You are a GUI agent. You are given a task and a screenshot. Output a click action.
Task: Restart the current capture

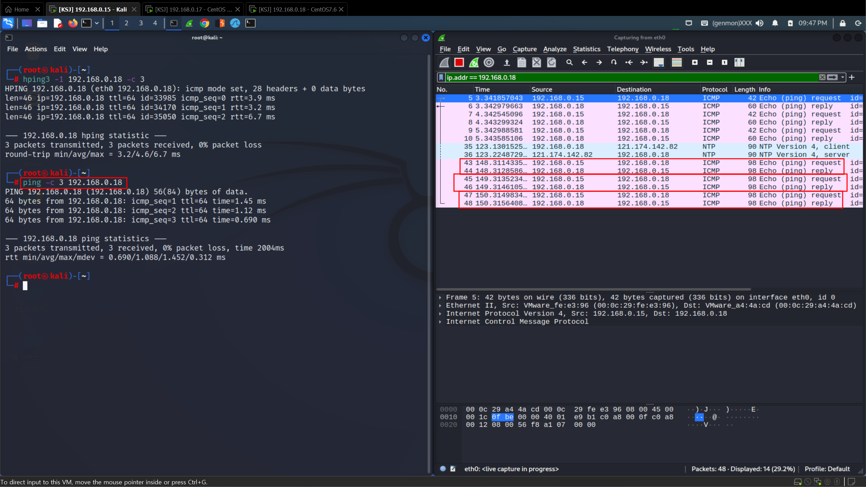tap(474, 62)
